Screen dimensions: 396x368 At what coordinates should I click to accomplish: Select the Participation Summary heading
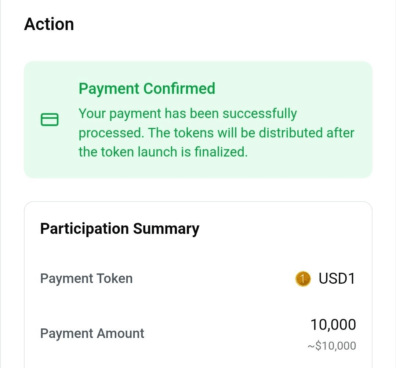[x=120, y=228]
